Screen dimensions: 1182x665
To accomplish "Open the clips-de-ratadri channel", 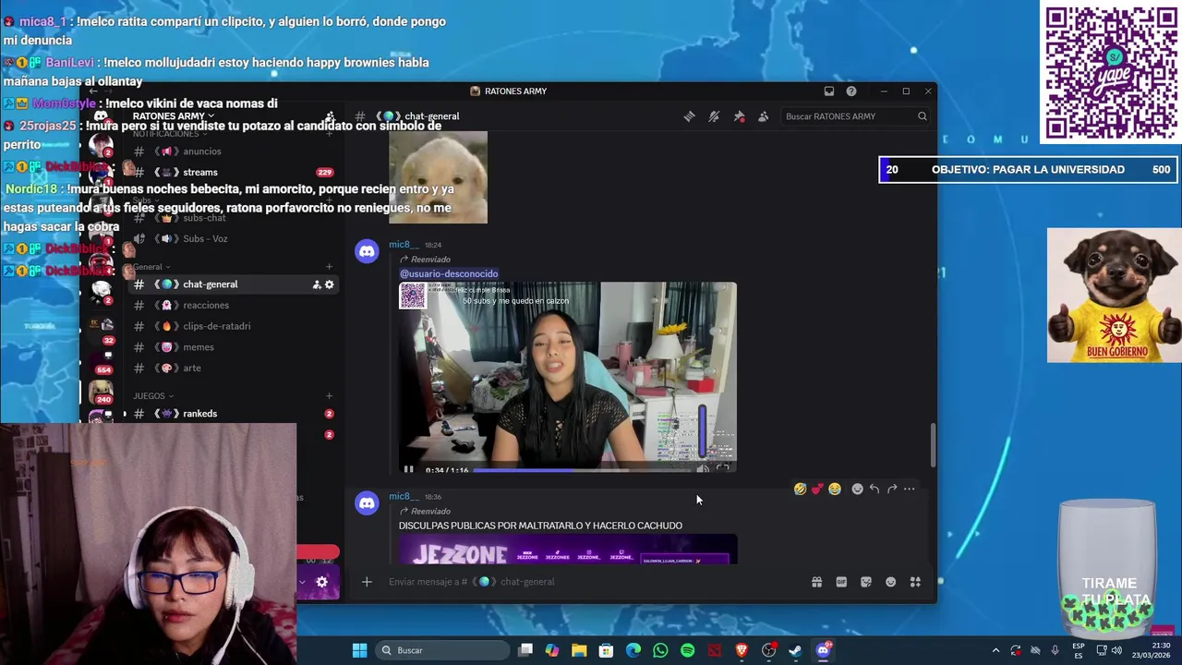I will pyautogui.click(x=235, y=326).
